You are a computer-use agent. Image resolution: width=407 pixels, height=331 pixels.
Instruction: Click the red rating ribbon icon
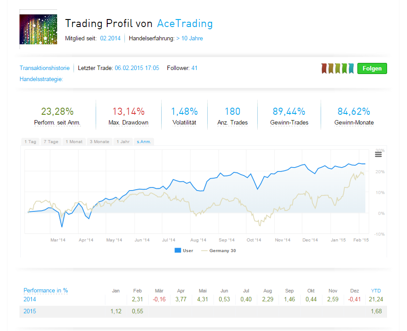pyautogui.click(x=324, y=68)
